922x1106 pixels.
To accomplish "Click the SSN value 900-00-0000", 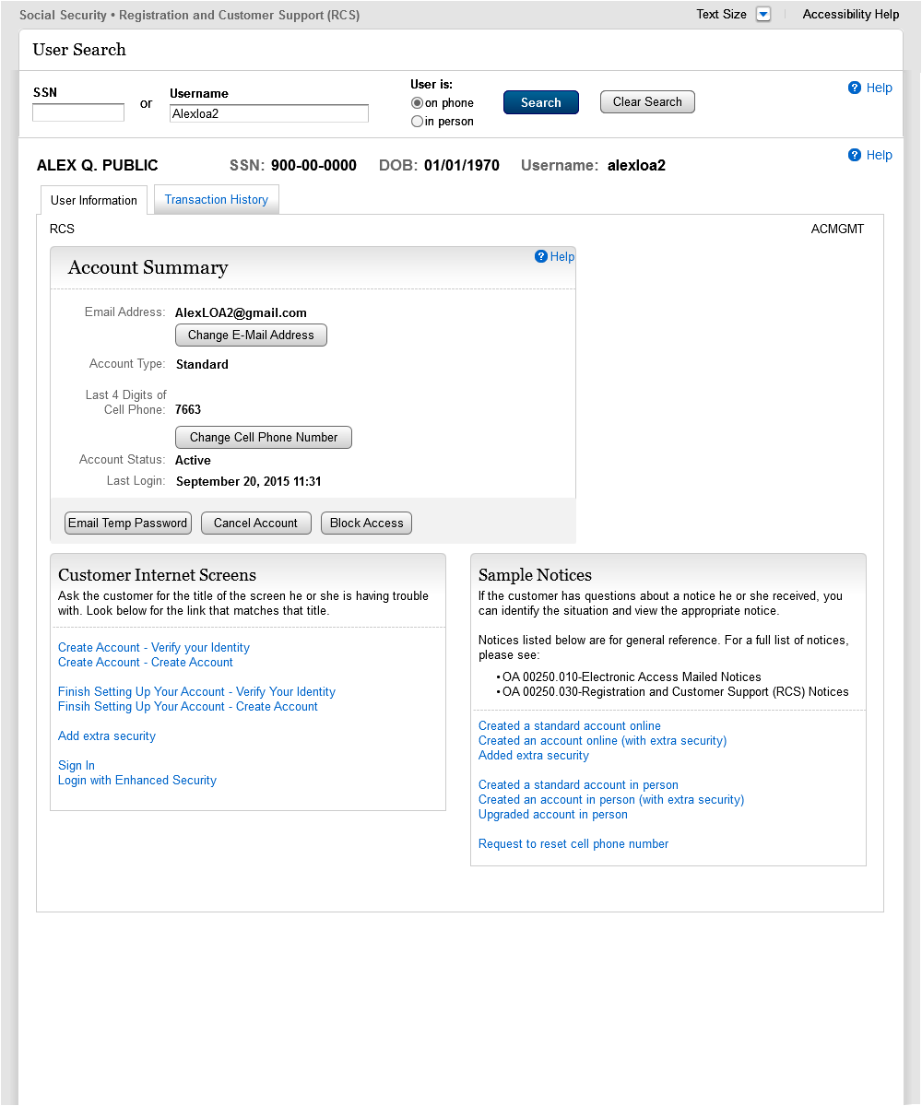I will (x=313, y=166).
